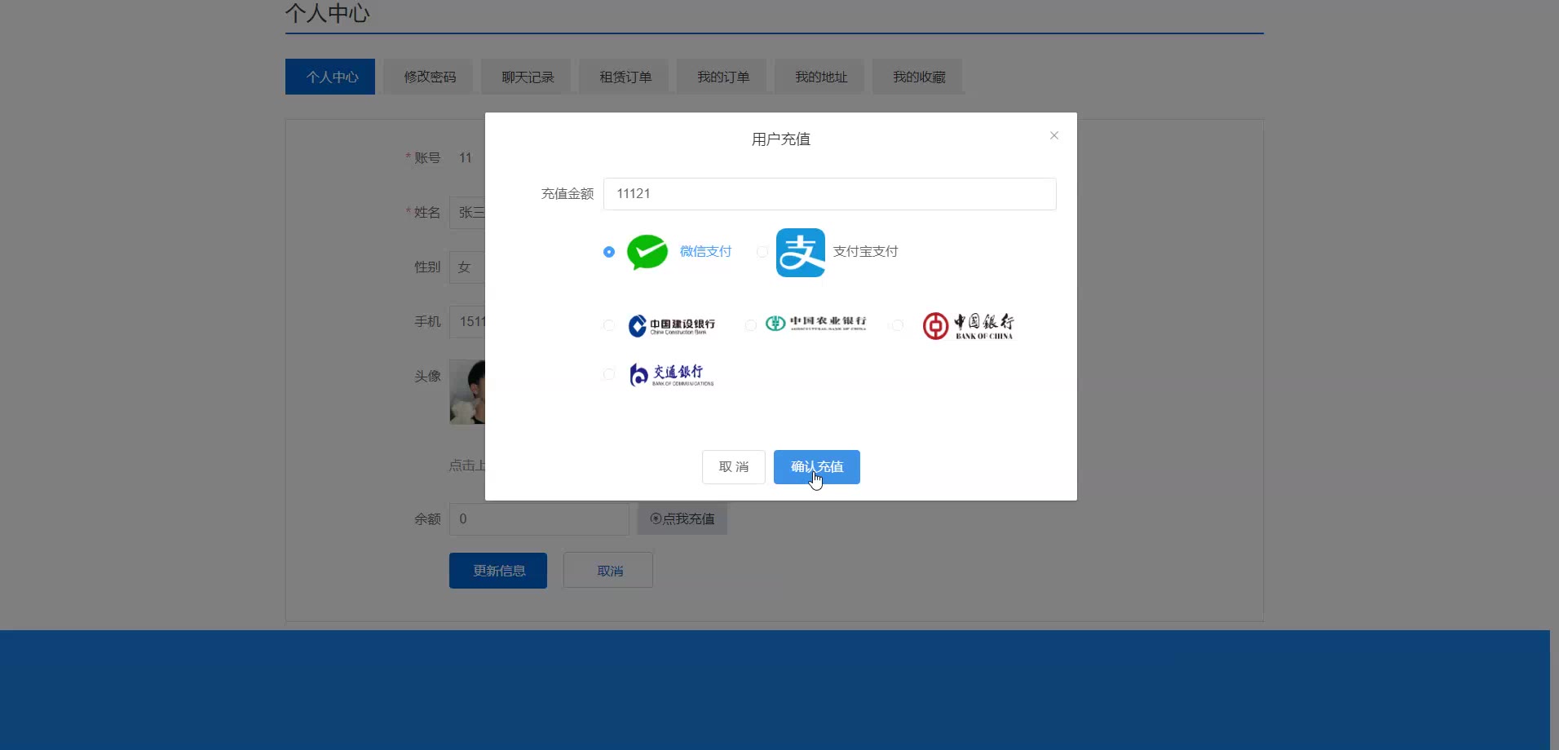Click the 用户充值 dialog title
Image resolution: width=1559 pixels, height=750 pixels.
click(781, 139)
